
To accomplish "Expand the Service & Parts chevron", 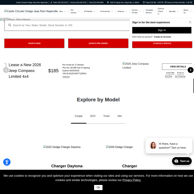I will click(140, 11).
